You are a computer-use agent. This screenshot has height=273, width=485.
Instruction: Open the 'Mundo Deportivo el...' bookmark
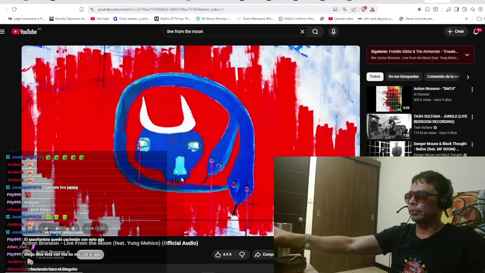click(x=68, y=19)
